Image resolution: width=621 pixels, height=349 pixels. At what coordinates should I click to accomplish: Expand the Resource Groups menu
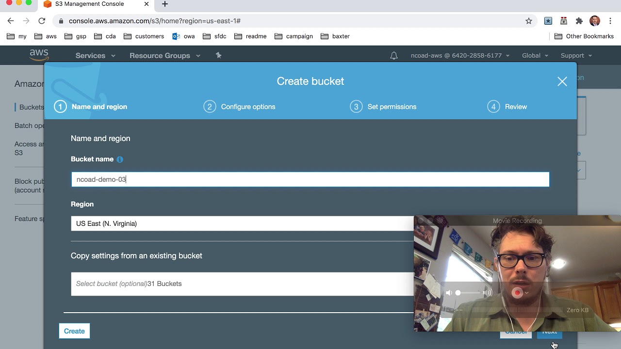click(165, 56)
